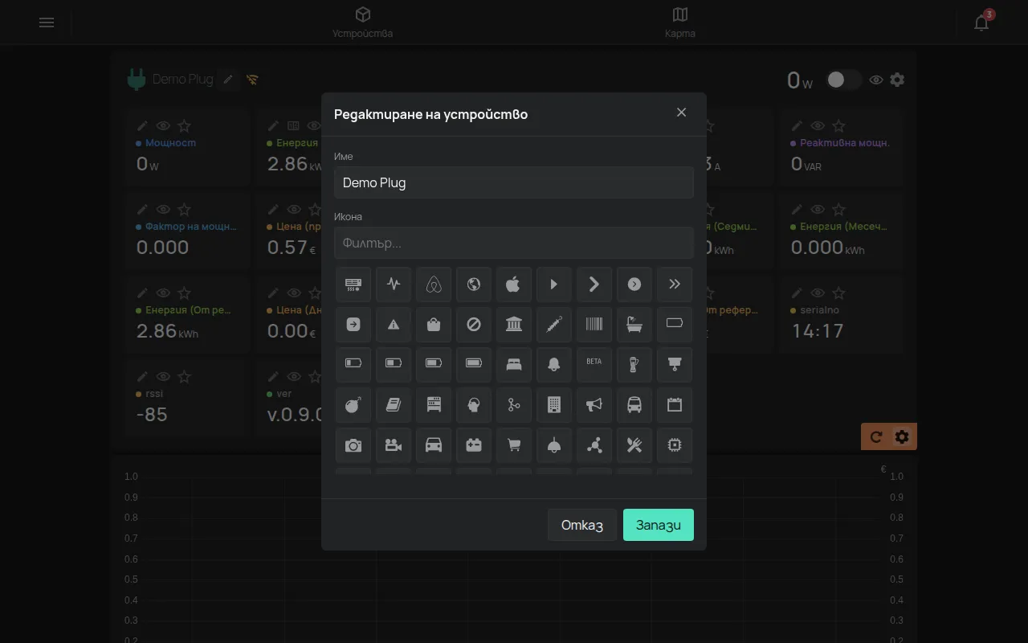
Task: Select the megaphone bullhorn icon
Action: pos(594,404)
